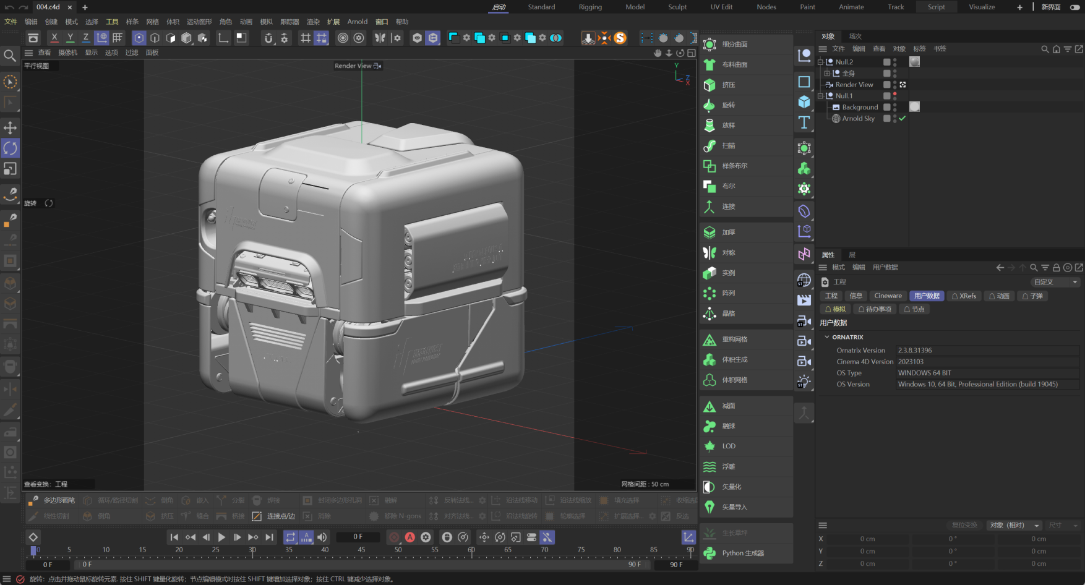Click the material tag thumbnail on Null.2
The height and width of the screenshot is (585, 1085).
click(915, 62)
